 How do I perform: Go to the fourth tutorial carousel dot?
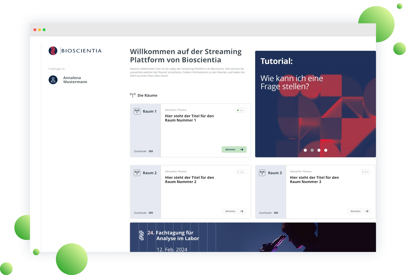tap(326, 150)
